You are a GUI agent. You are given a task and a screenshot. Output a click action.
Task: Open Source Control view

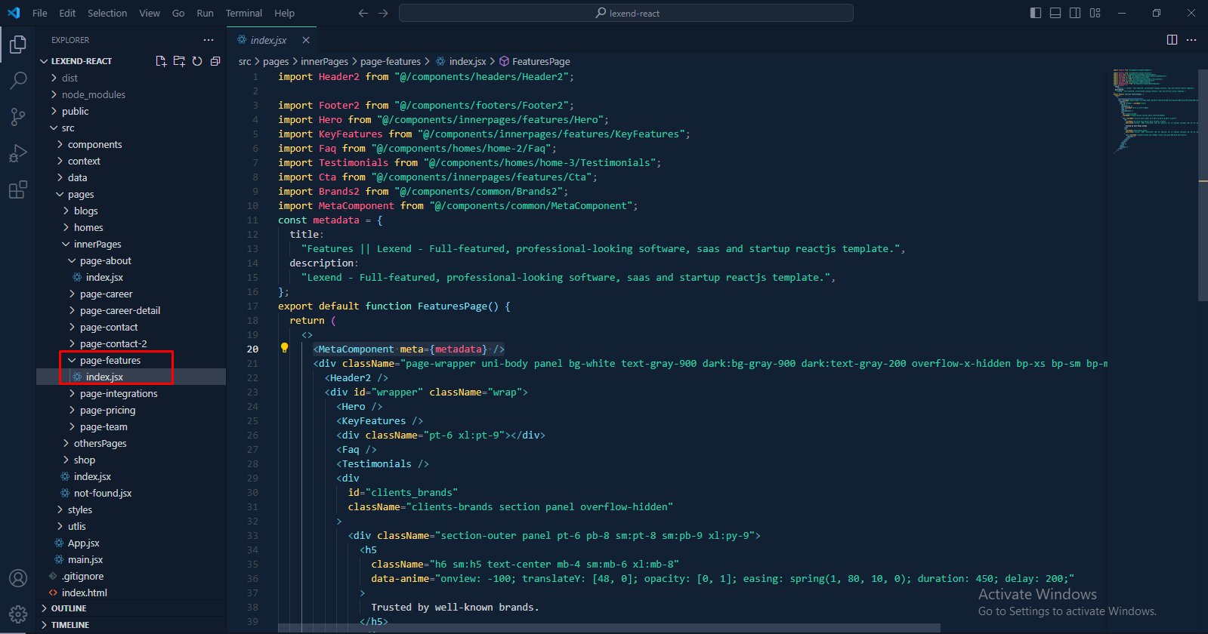point(18,116)
